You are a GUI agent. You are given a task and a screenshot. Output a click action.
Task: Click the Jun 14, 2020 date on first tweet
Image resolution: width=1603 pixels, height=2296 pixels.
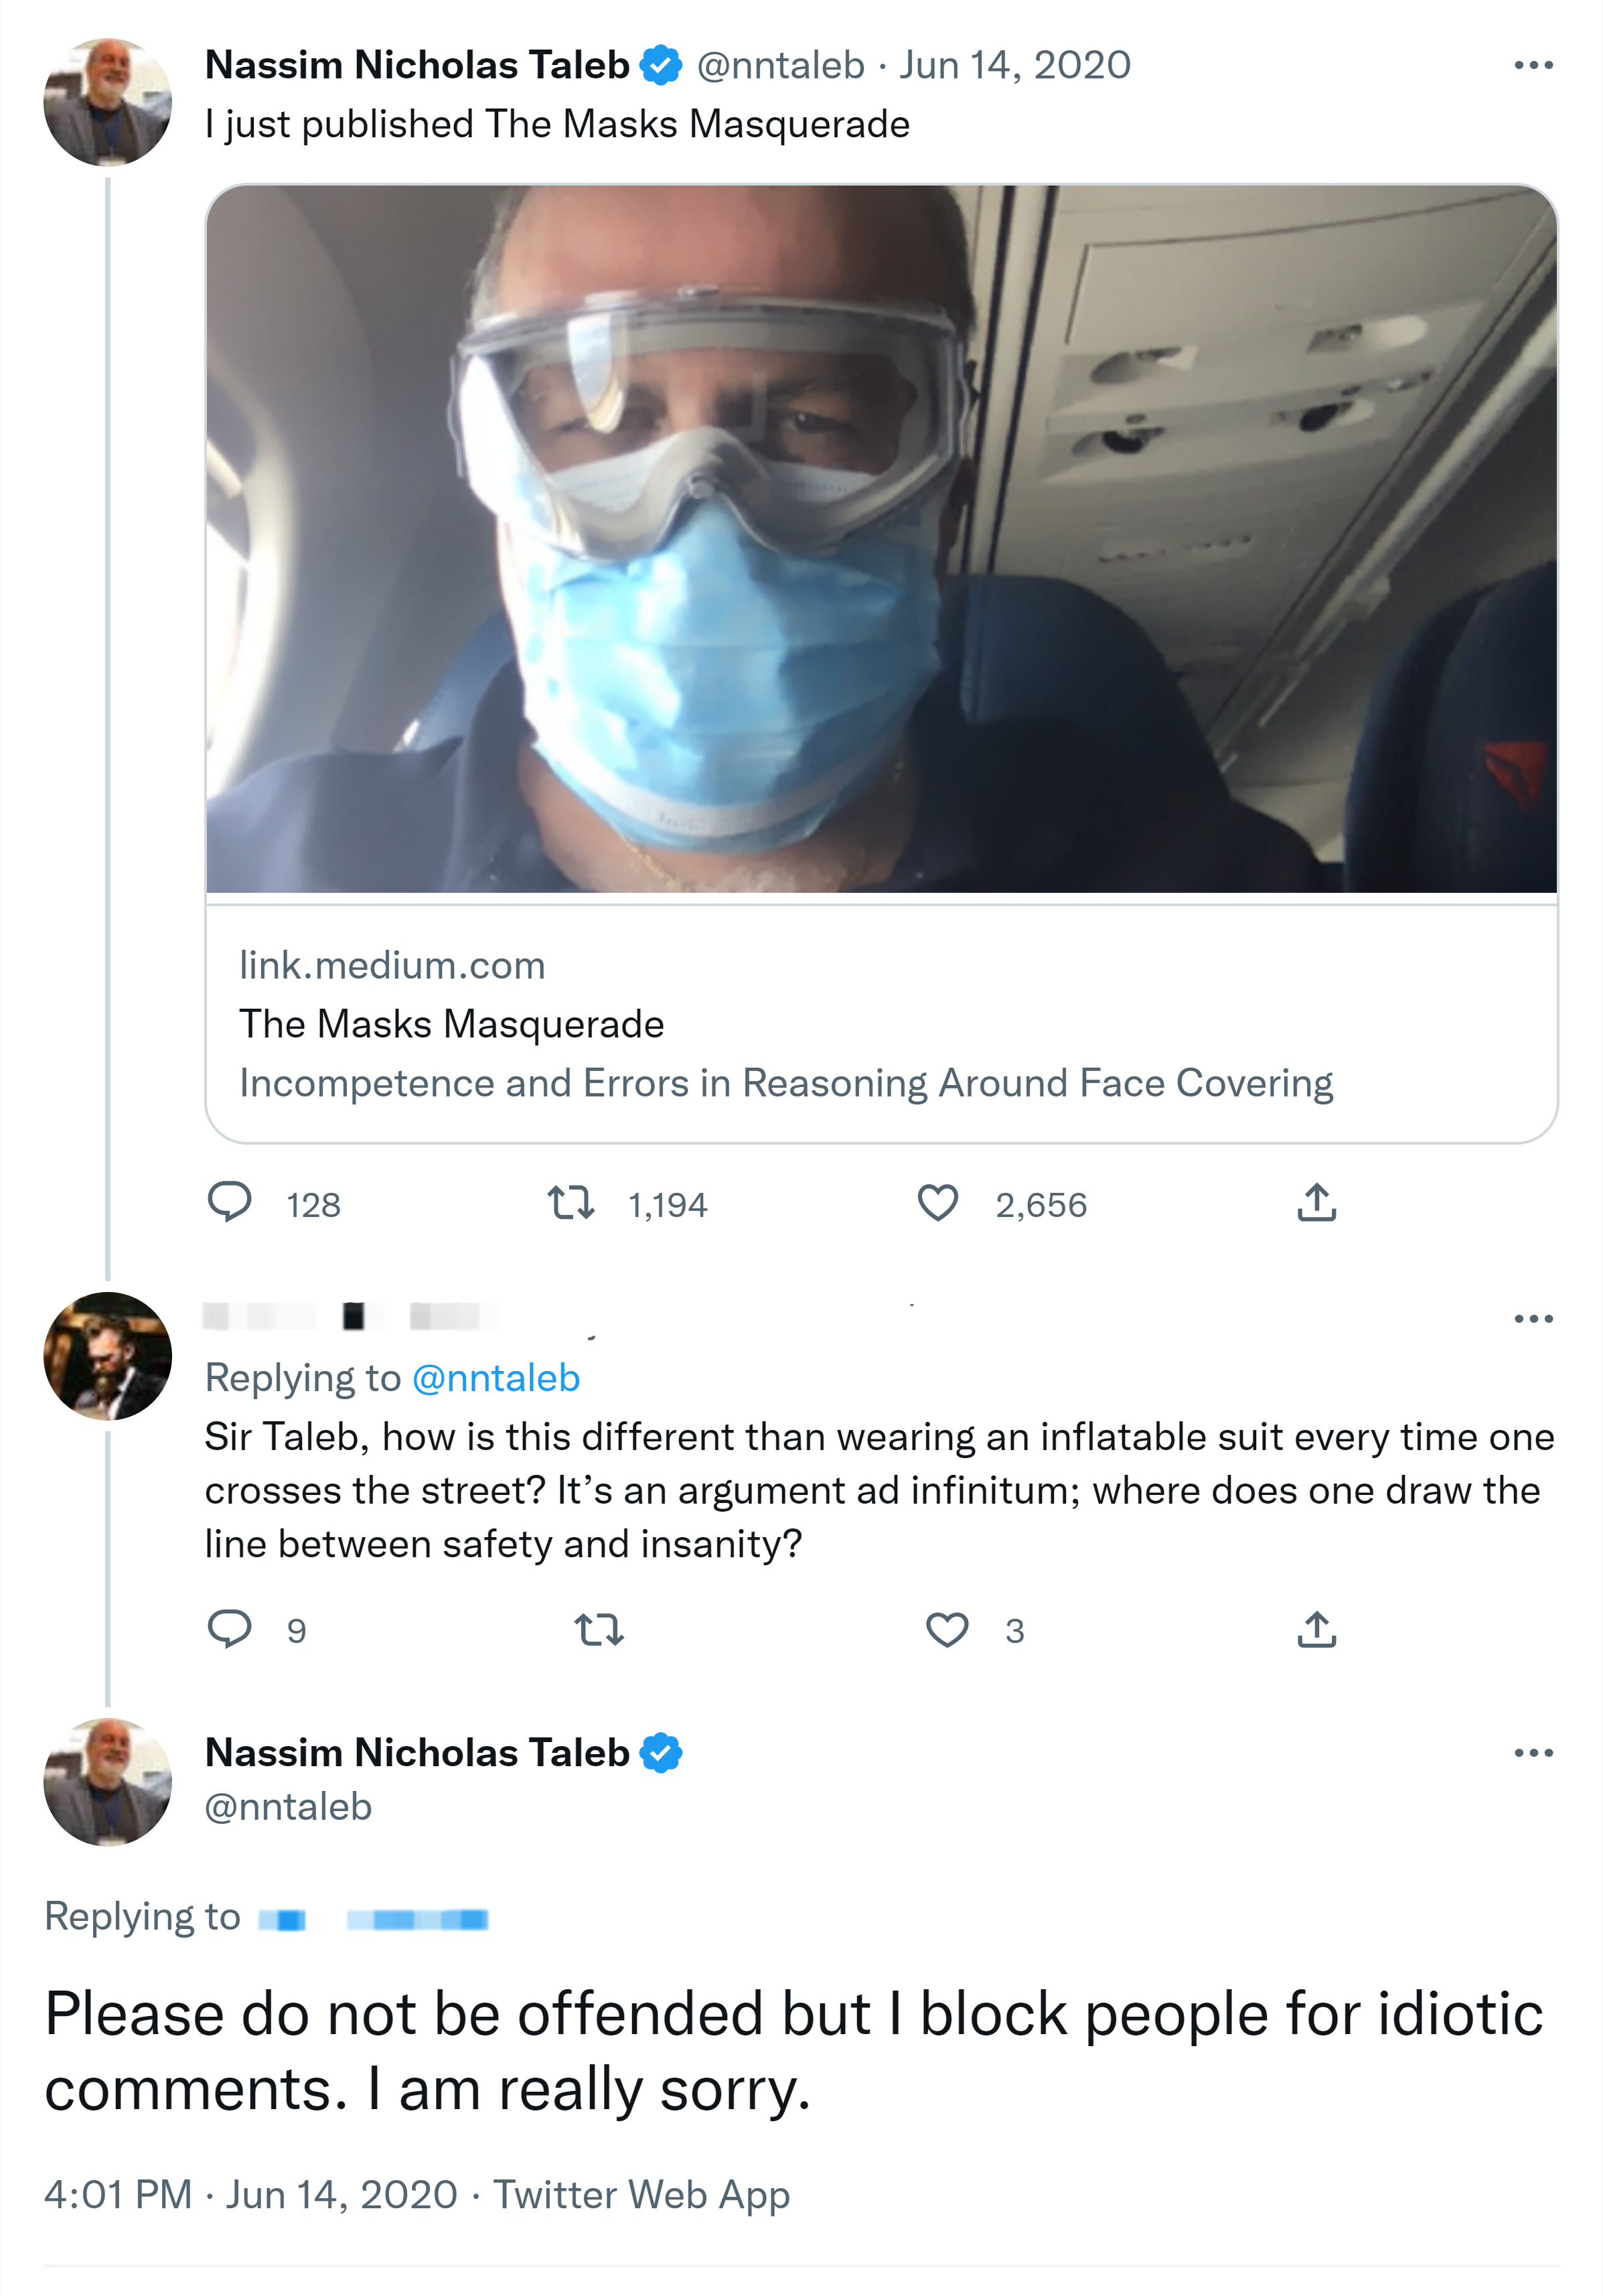[x=1014, y=66]
